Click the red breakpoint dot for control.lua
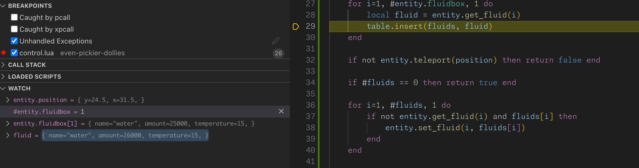The image size is (639, 168). (4, 53)
